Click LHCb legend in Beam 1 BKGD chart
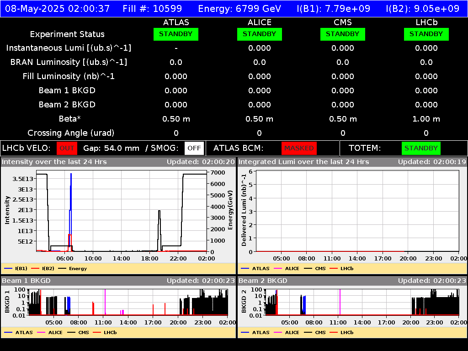 tap(105, 333)
